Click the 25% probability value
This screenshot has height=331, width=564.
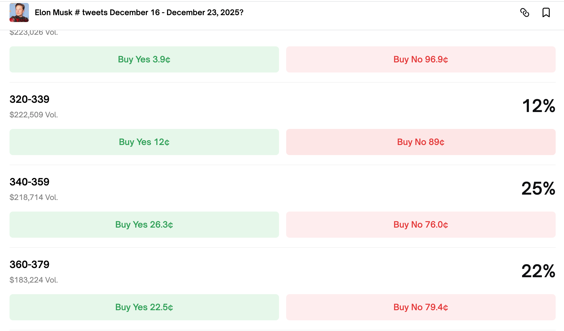pyautogui.click(x=538, y=188)
